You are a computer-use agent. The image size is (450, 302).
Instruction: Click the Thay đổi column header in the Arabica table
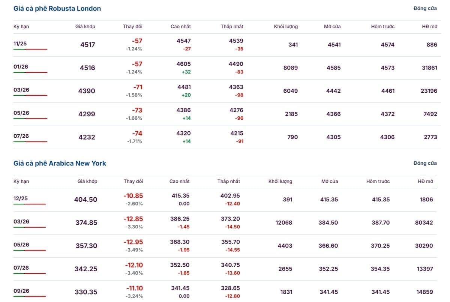click(133, 181)
